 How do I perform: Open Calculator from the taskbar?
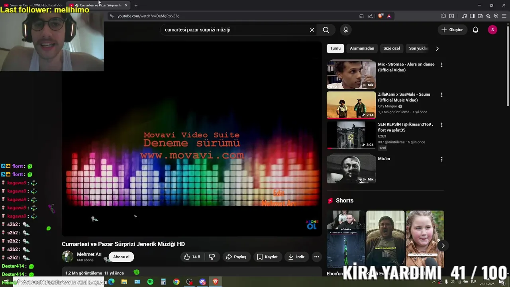[163, 282]
